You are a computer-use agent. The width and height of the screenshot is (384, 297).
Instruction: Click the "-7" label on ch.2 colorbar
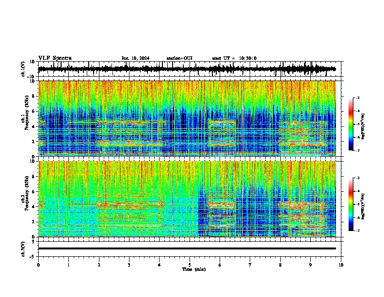point(357,231)
